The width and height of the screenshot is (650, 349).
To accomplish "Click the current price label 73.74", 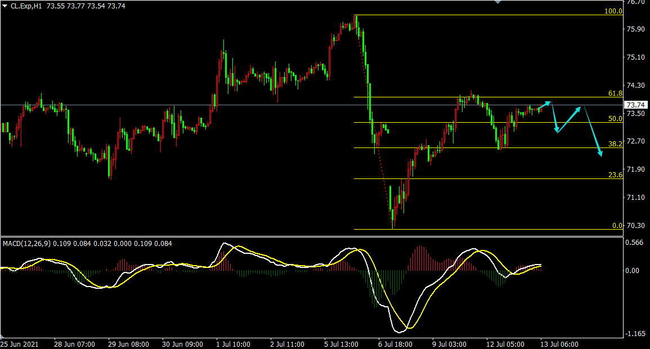I will pos(636,105).
